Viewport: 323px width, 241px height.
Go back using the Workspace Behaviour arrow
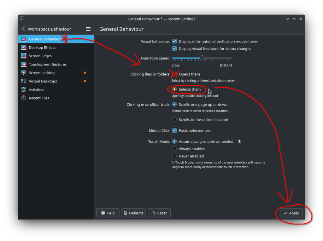(23, 29)
